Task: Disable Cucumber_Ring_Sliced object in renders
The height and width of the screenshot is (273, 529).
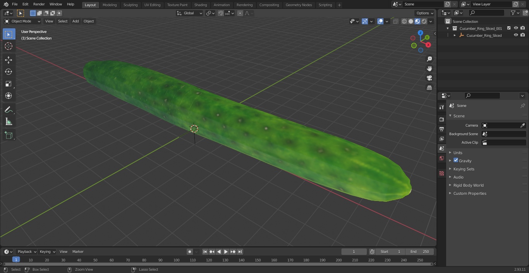Action: coord(523,35)
